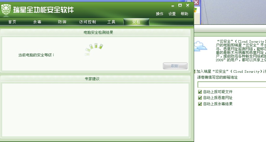This screenshot has height=142, width=266.
Task: Select the 访问控制 tab
Action: (88, 22)
